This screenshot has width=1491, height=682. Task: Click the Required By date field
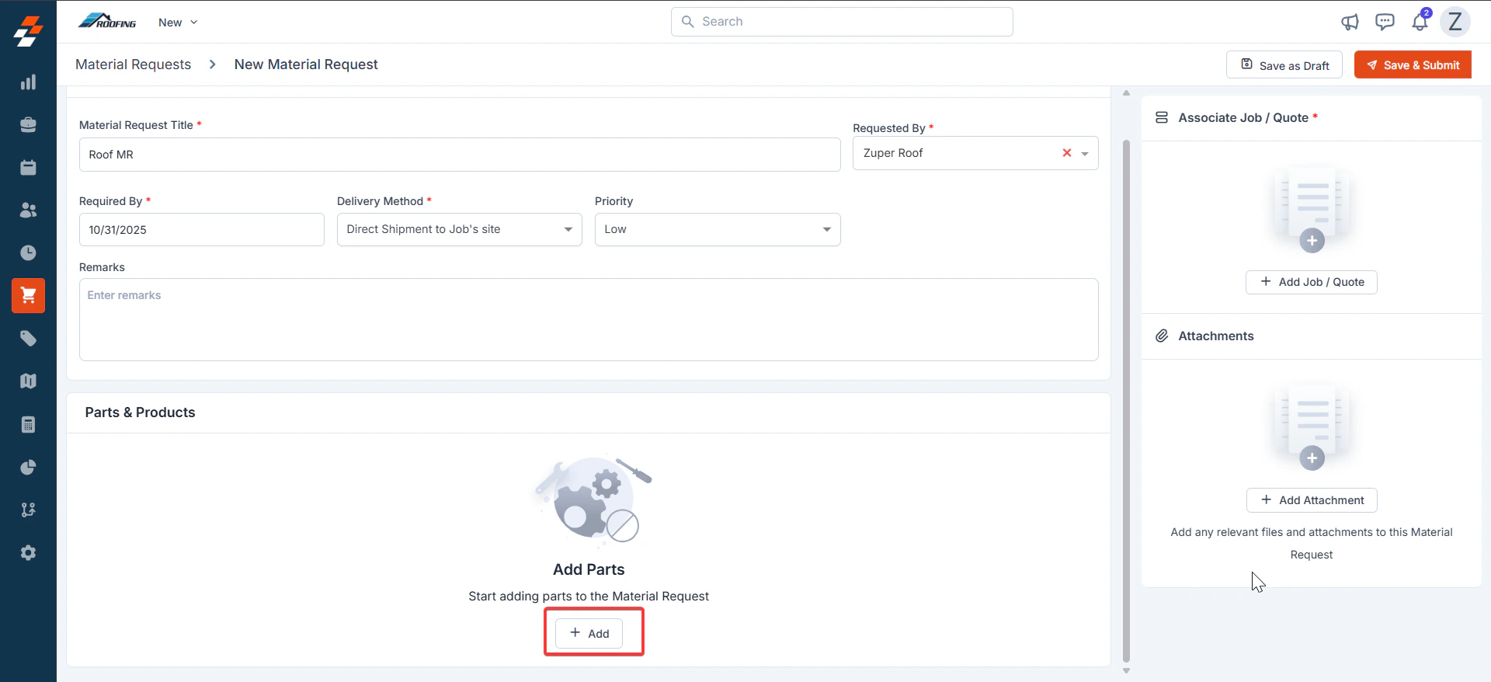(202, 230)
